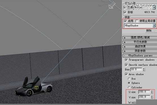This screenshot has width=157, height=105.
Task: Expand the 阴影参数 rollout
Action: click(x=140, y=51)
